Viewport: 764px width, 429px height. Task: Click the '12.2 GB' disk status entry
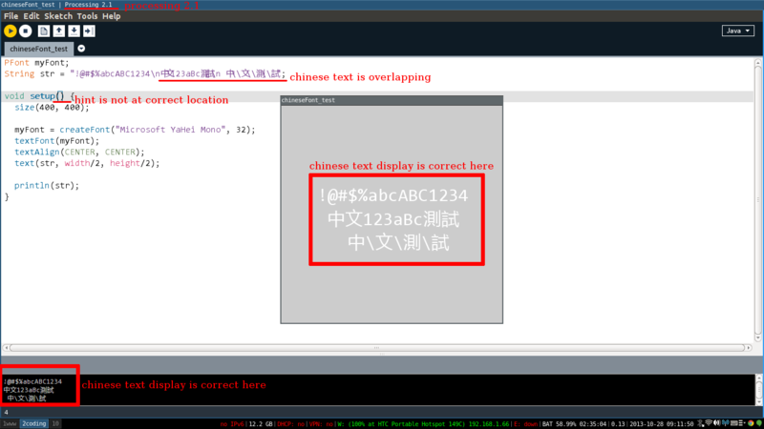pyautogui.click(x=261, y=424)
